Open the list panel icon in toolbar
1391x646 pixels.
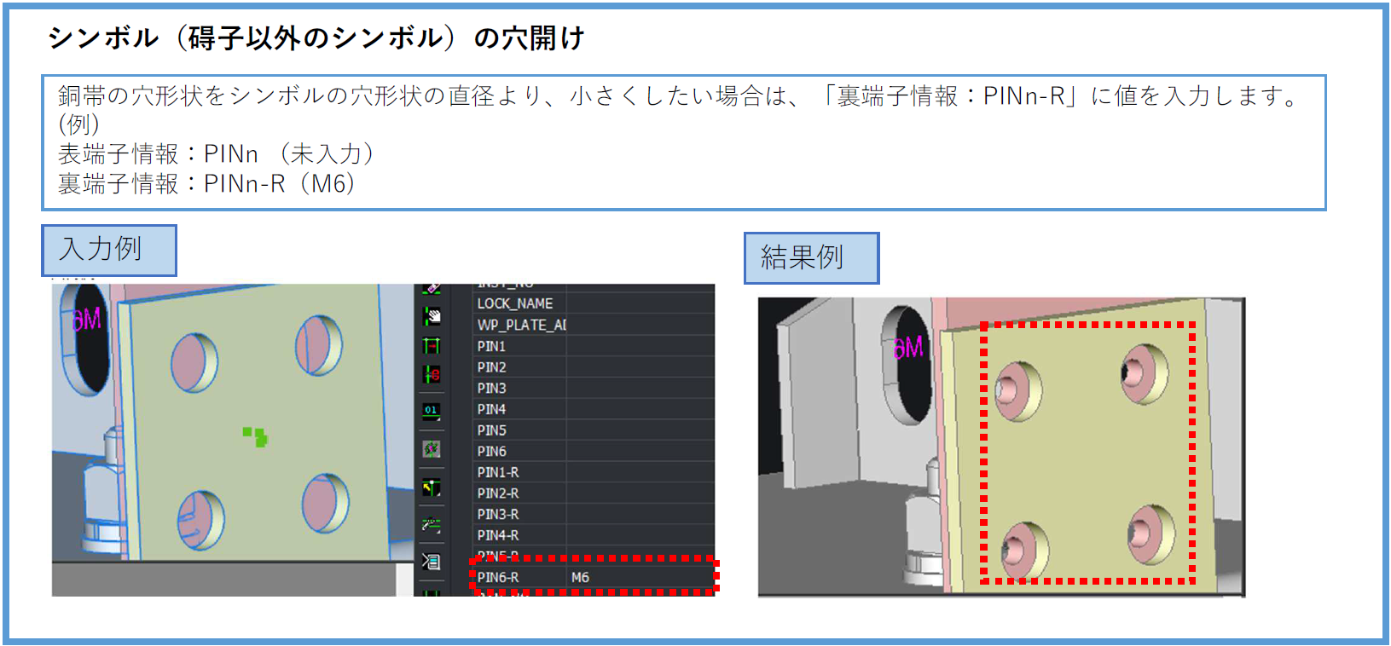coord(432,562)
